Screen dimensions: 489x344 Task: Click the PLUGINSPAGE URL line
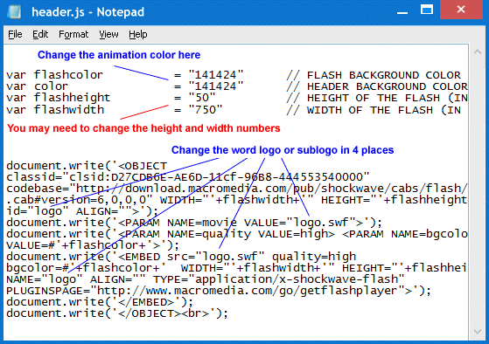click(x=219, y=291)
